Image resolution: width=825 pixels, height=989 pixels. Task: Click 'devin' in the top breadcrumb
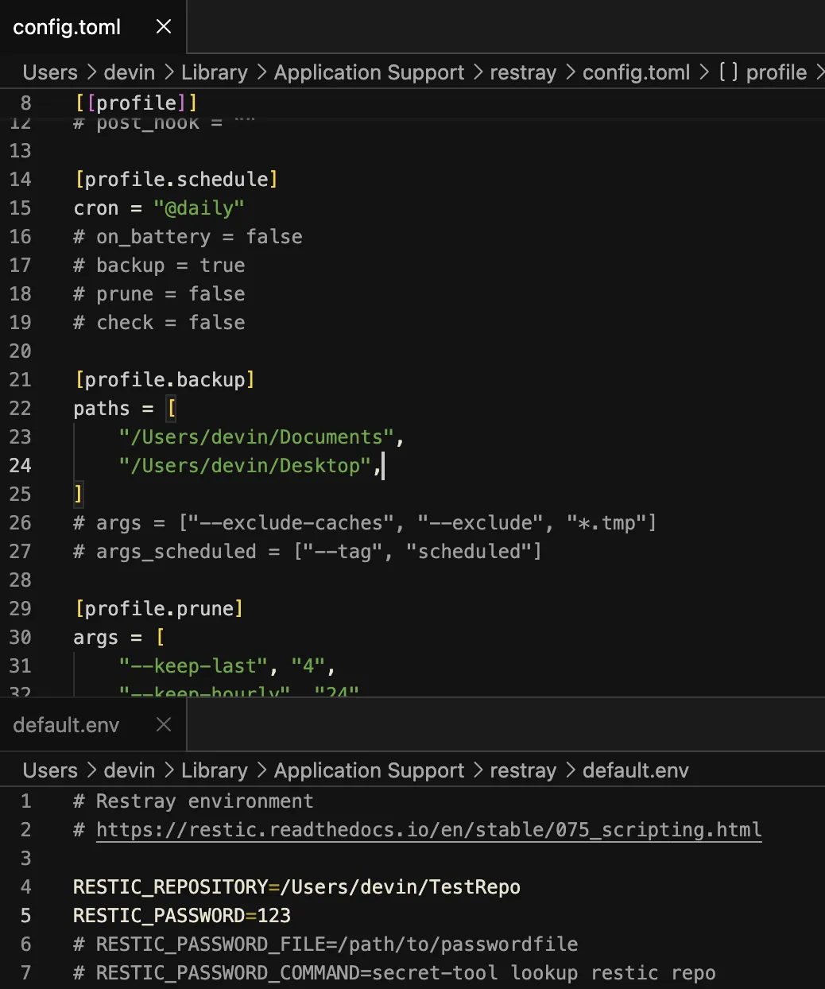[x=130, y=72]
